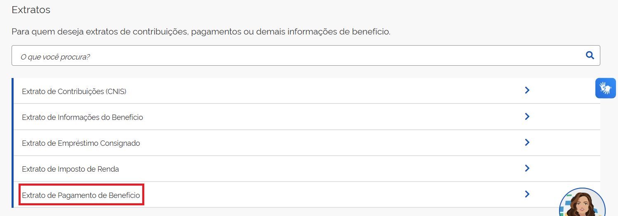Open the VLibras sign language accessibility widget

pyautogui.click(x=605, y=88)
